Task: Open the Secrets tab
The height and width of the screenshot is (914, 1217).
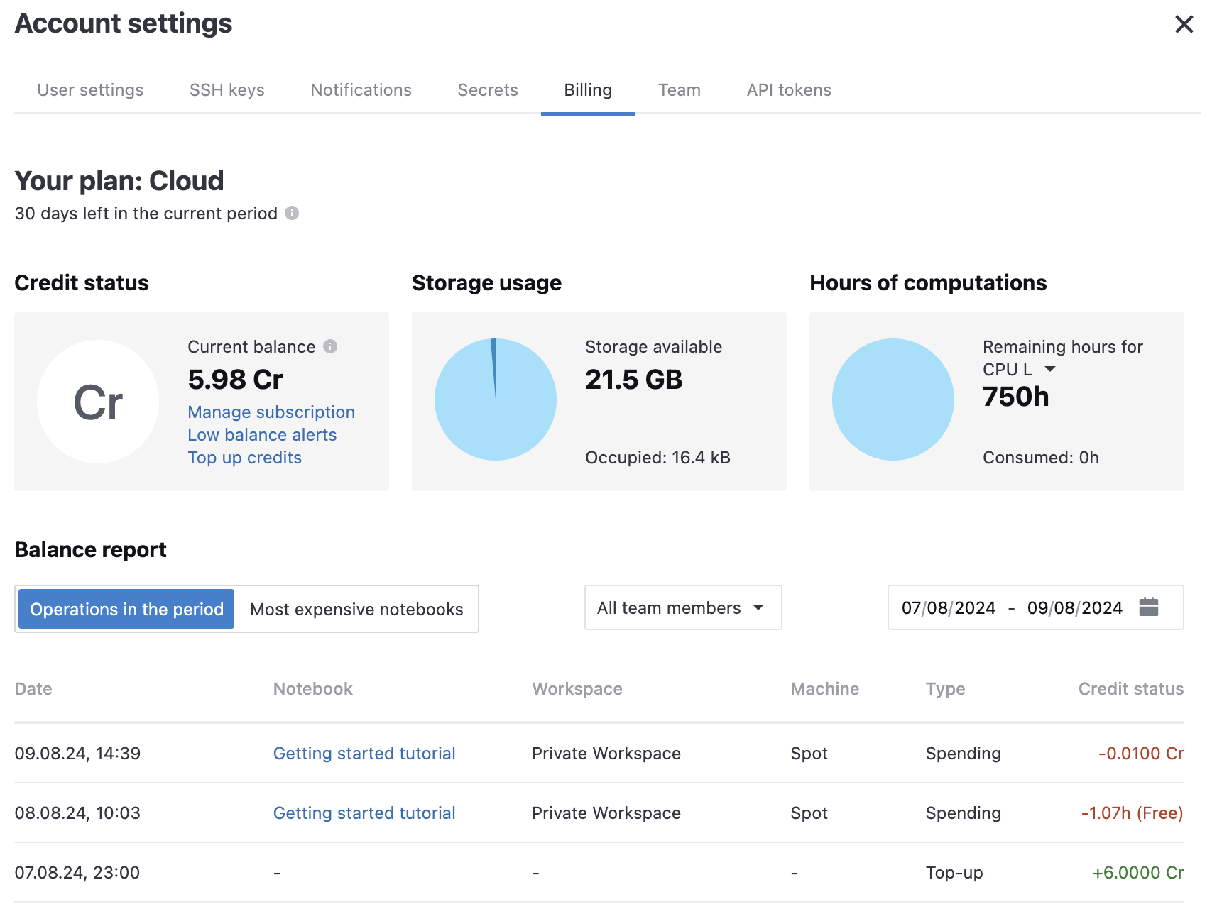Action: point(488,90)
